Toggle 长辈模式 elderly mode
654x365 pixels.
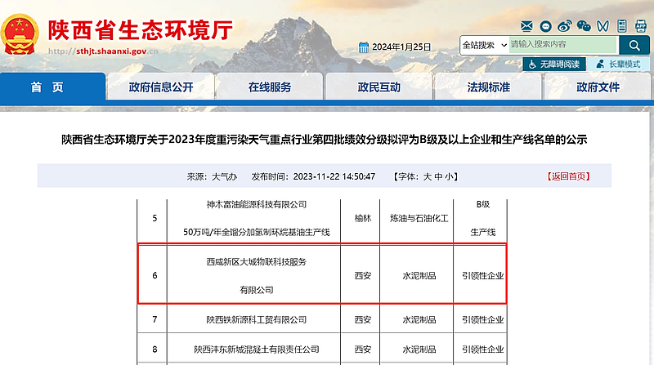(x=620, y=64)
